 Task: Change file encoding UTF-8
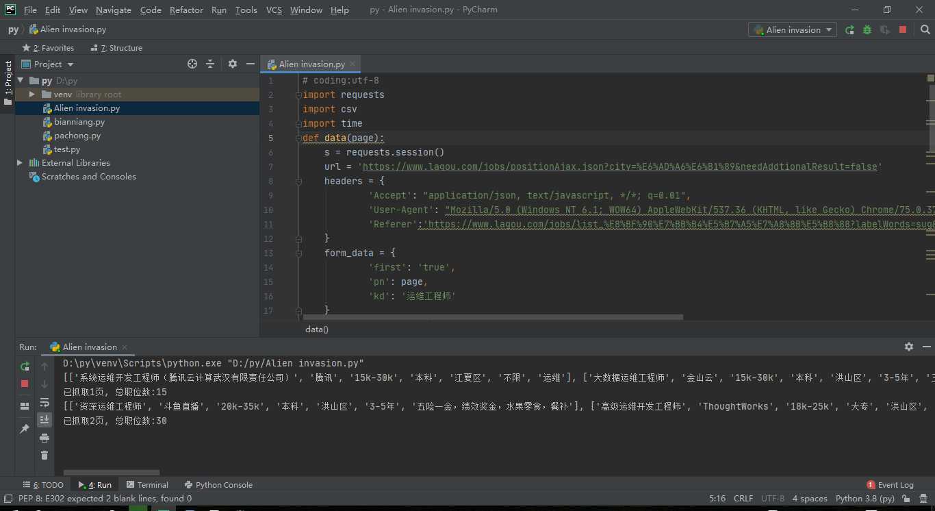click(x=773, y=499)
